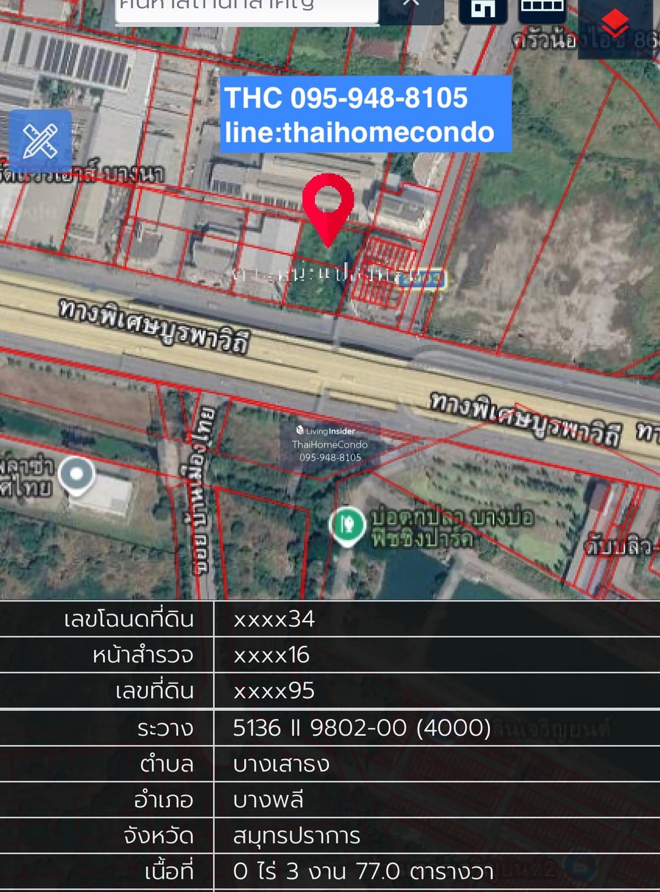Click the grid icon next to building icon
The height and width of the screenshot is (892, 660).
(x=542, y=9)
